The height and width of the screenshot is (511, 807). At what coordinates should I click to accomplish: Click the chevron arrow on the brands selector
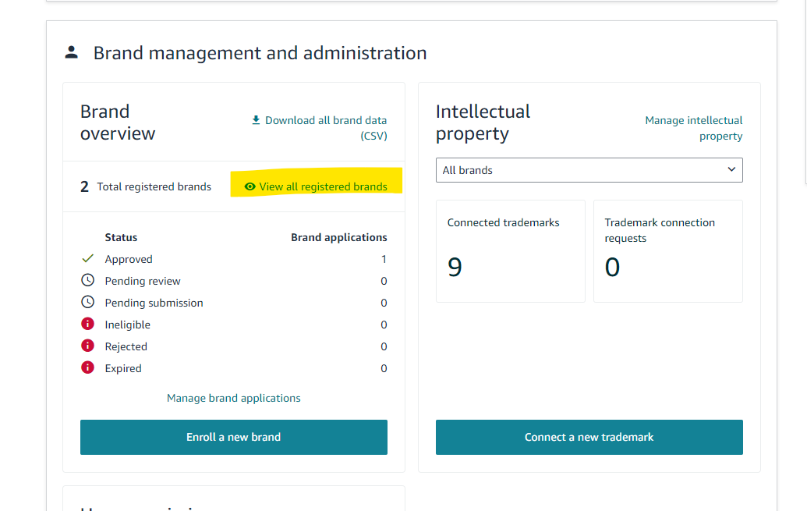click(x=731, y=169)
